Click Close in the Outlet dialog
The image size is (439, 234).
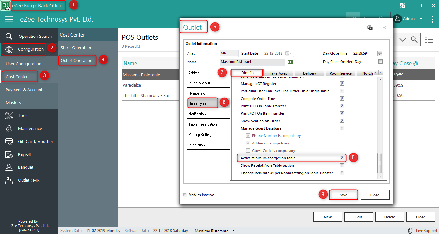(x=375, y=195)
